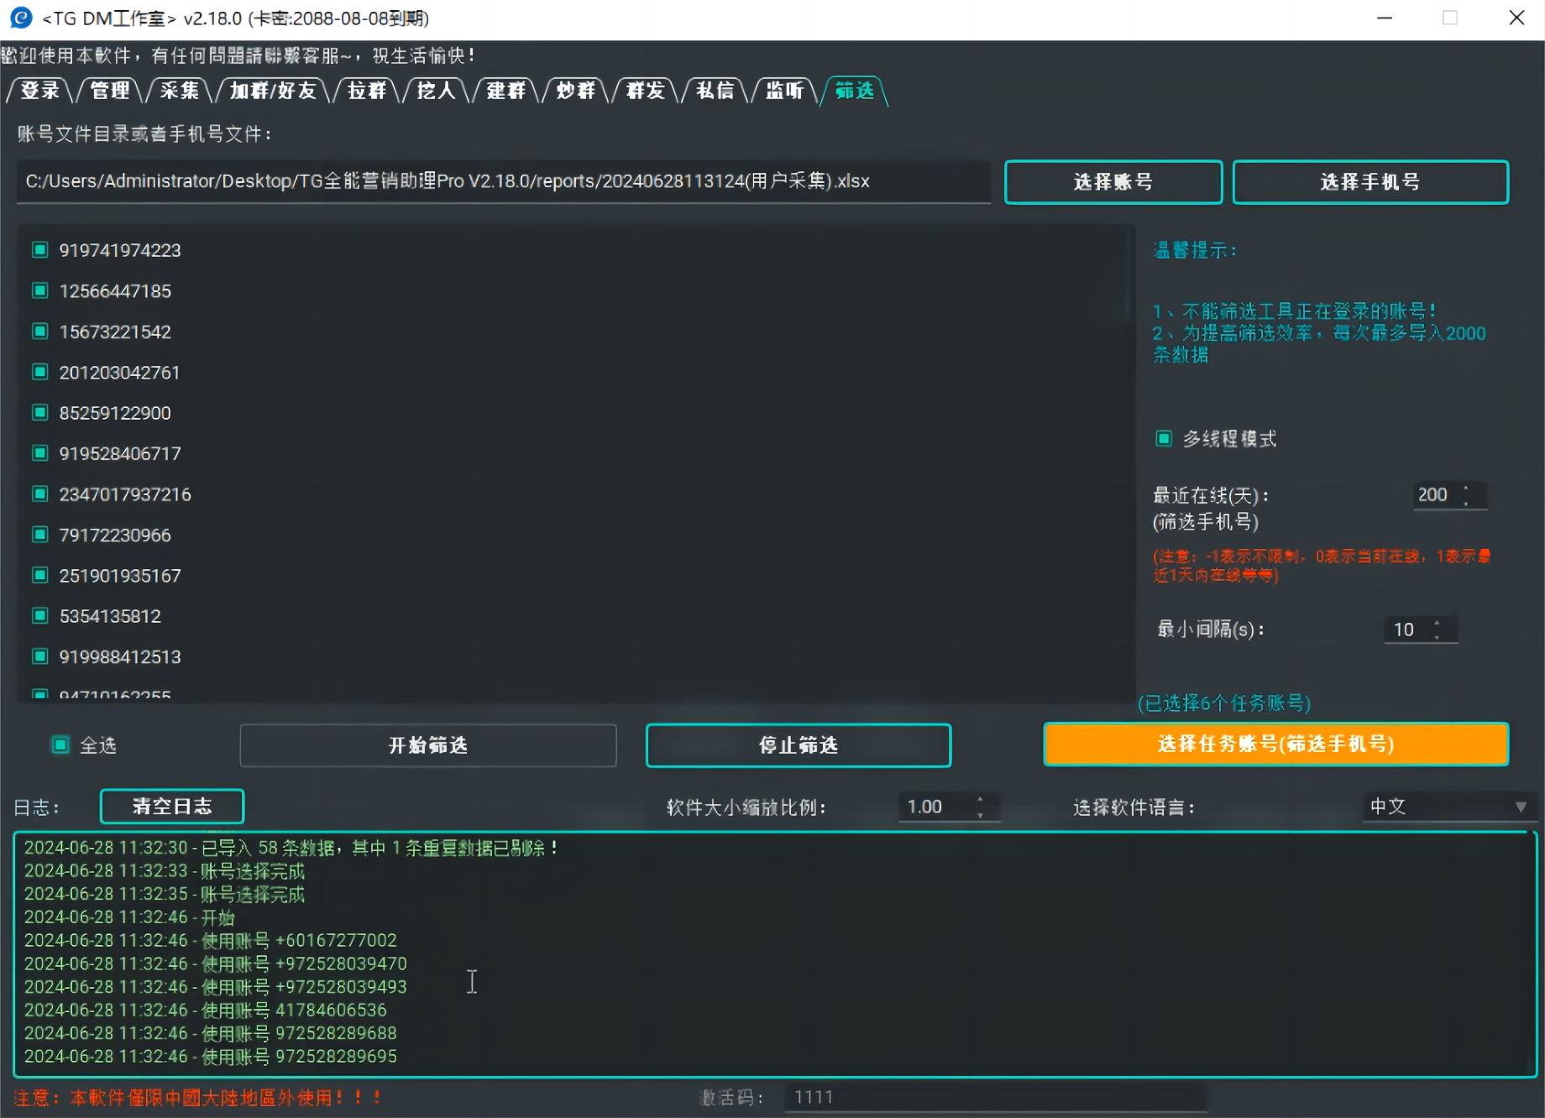Viewport: 1545px width, 1118px height.
Task: Uncheck the 201203042761 entry
Action: 39,372
